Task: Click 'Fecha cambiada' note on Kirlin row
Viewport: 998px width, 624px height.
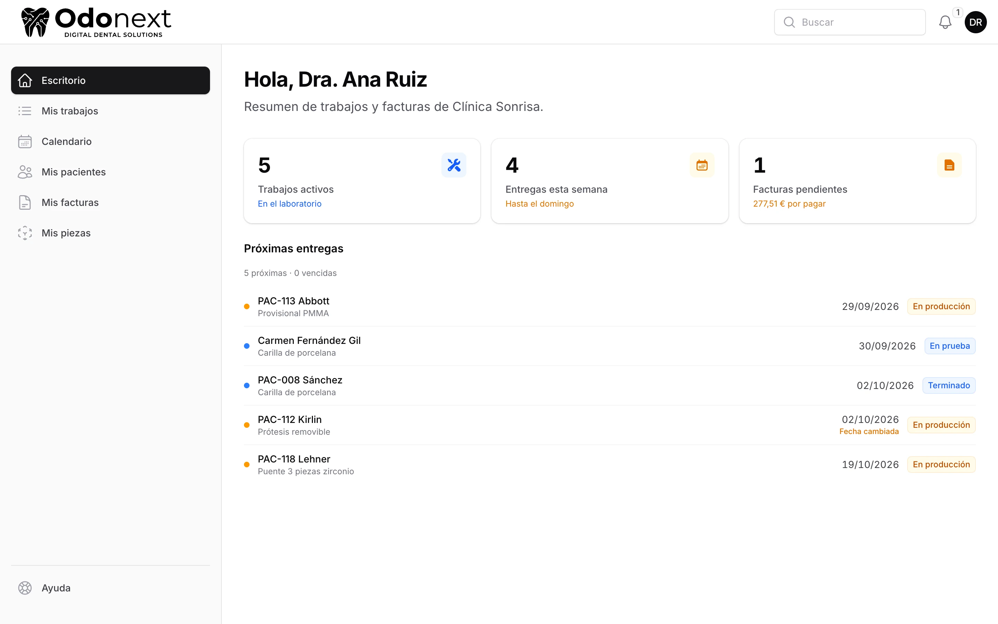Action: 869,432
